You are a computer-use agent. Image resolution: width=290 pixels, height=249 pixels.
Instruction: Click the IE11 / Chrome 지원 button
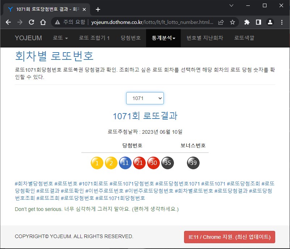pos(230,237)
